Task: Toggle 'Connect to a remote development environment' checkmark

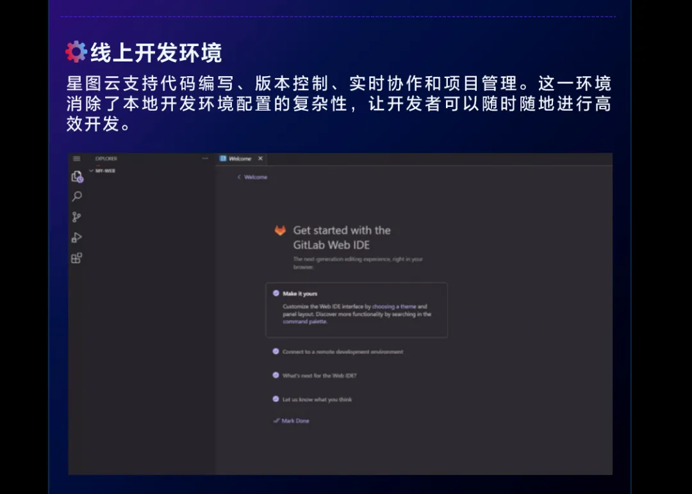Action: pyautogui.click(x=276, y=351)
